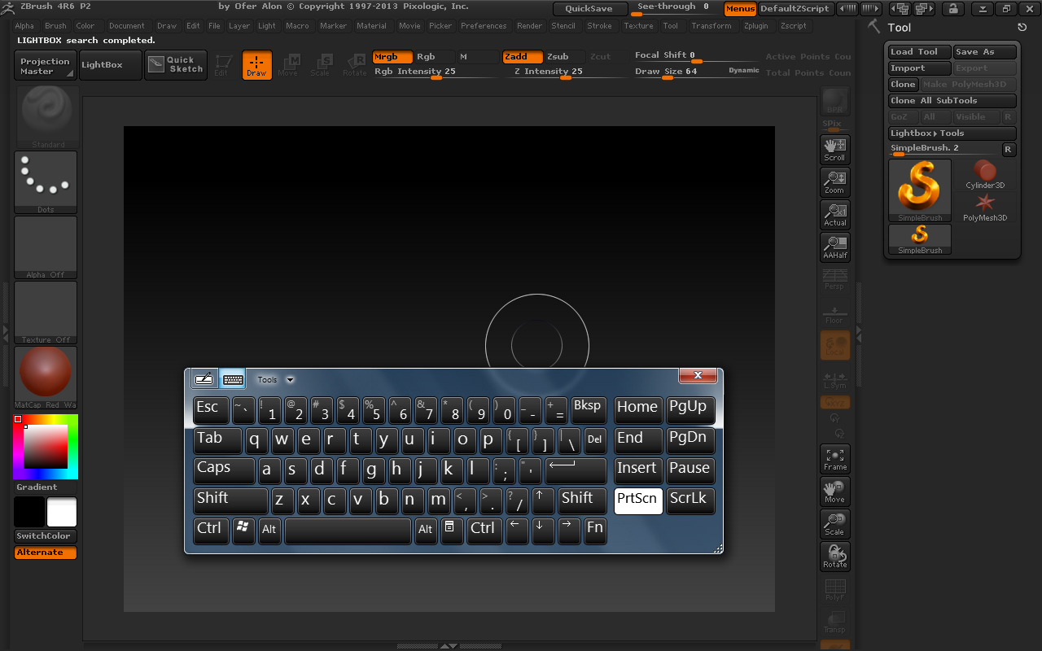1042x651 pixels.
Task: Open the keyboard Tools dropdown
Action: [x=275, y=379]
